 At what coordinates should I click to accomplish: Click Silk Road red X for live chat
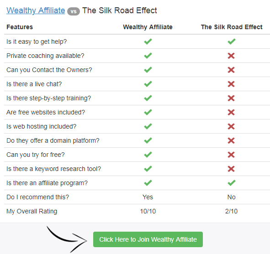click(231, 84)
